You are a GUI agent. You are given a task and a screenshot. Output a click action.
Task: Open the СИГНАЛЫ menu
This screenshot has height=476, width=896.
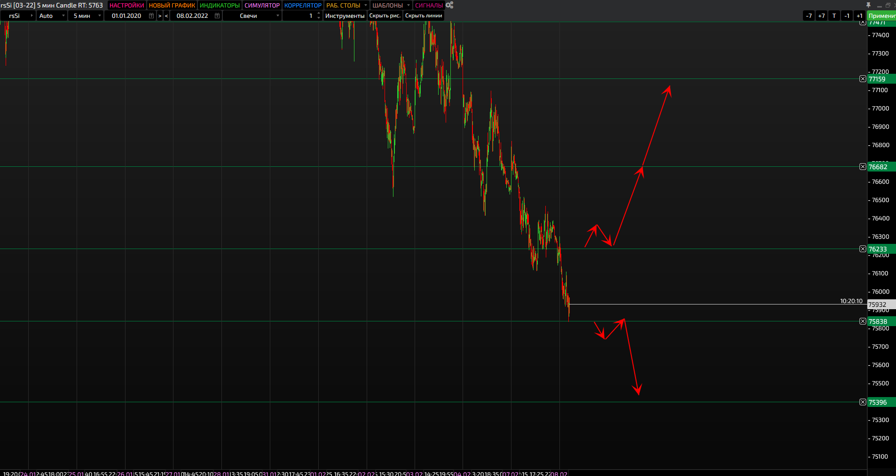[429, 5]
